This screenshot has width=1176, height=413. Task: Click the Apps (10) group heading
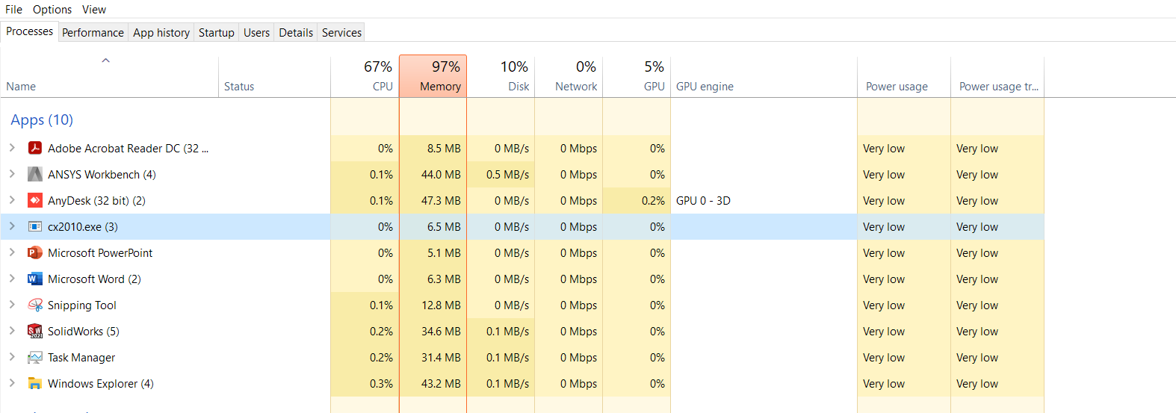[42, 119]
